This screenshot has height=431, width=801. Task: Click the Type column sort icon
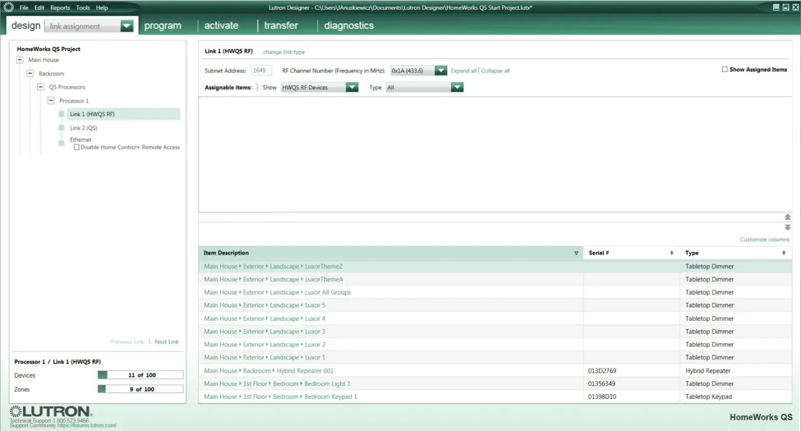(x=784, y=253)
